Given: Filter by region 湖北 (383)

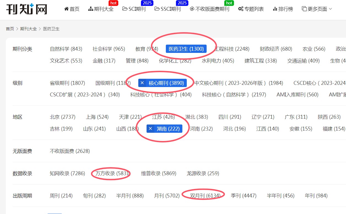Looking at the screenshot, I should click(197, 117).
